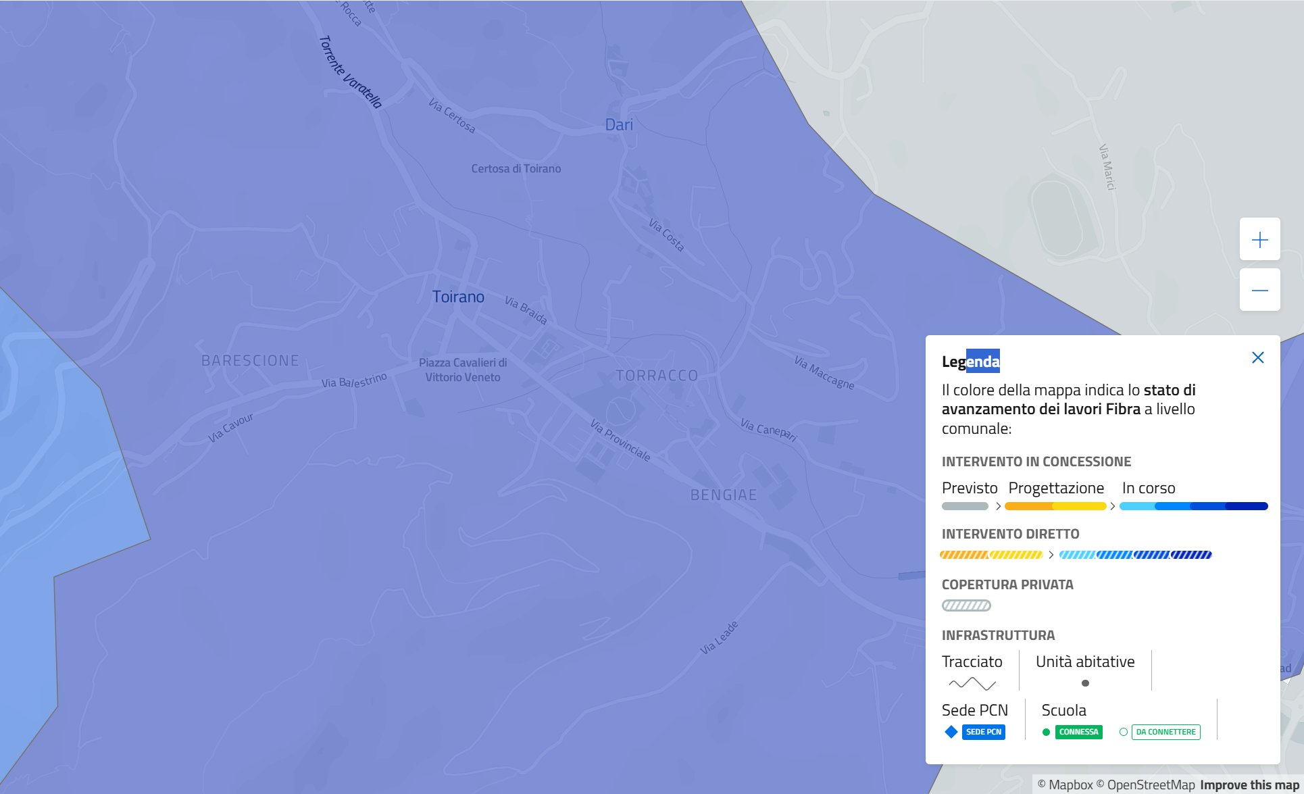Zoom in with the plus button
The image size is (1304, 794).
point(1259,240)
